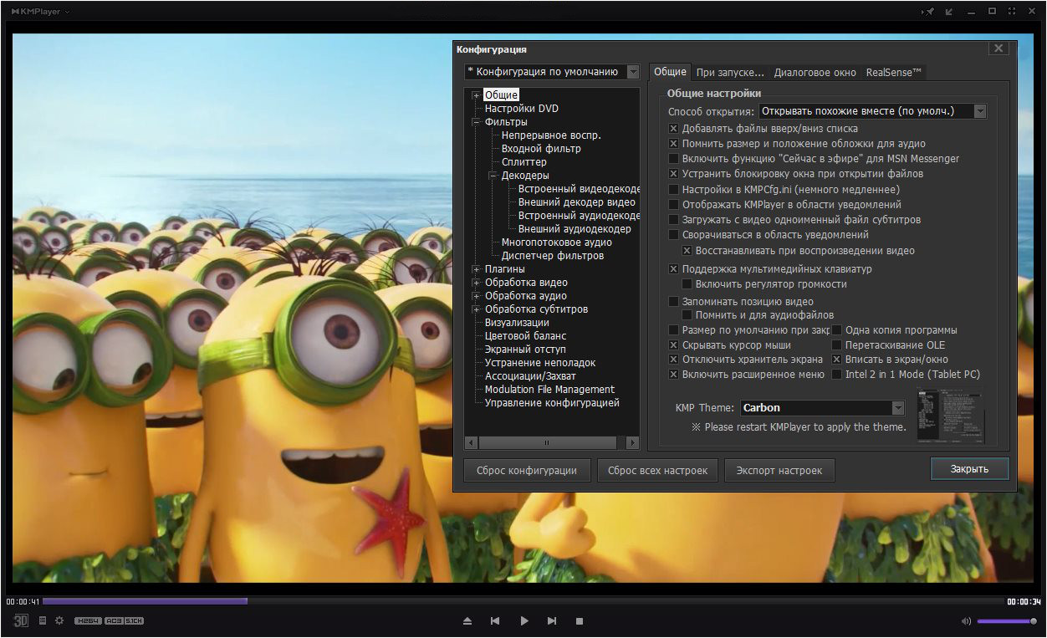Check 'Одна копия программы' option
This screenshot has height=638, width=1047.
[837, 330]
